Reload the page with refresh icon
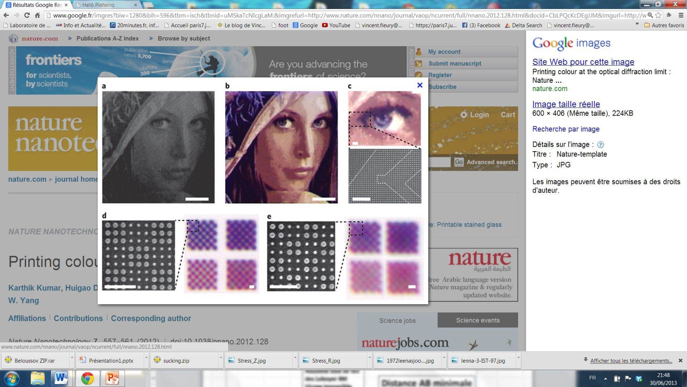This screenshot has height=387, width=687. (x=27, y=15)
